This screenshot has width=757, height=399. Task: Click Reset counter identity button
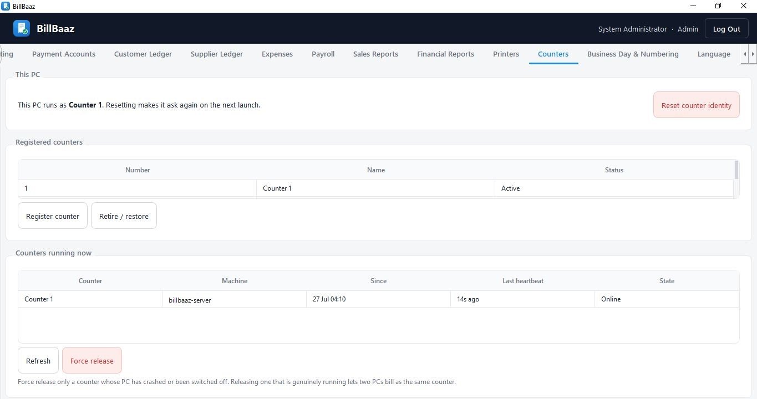(x=696, y=105)
